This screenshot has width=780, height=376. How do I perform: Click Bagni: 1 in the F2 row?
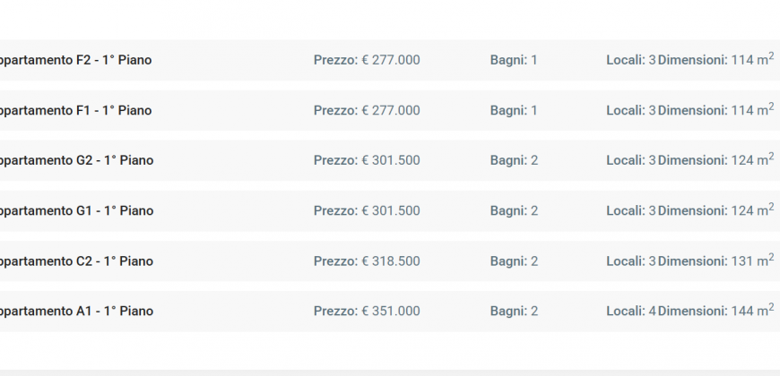tap(514, 60)
